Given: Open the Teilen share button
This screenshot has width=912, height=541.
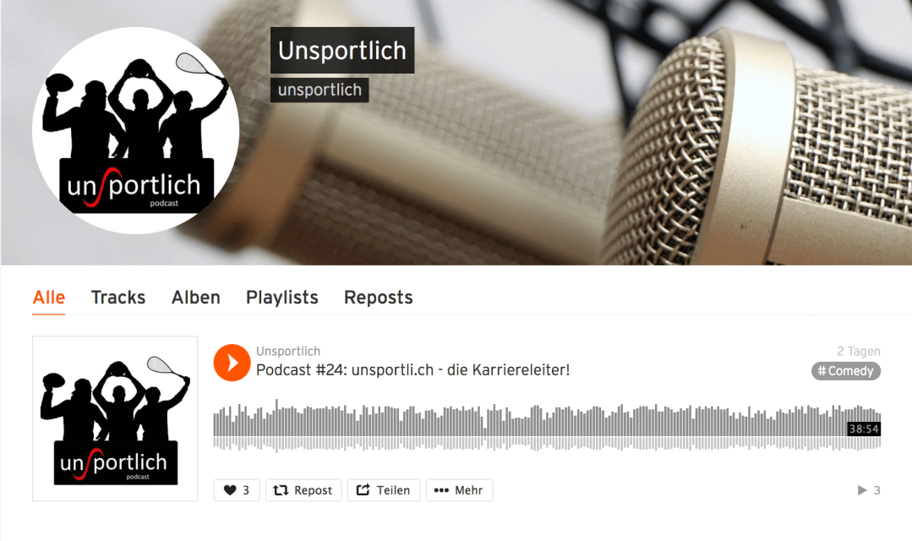Looking at the screenshot, I should 383,489.
